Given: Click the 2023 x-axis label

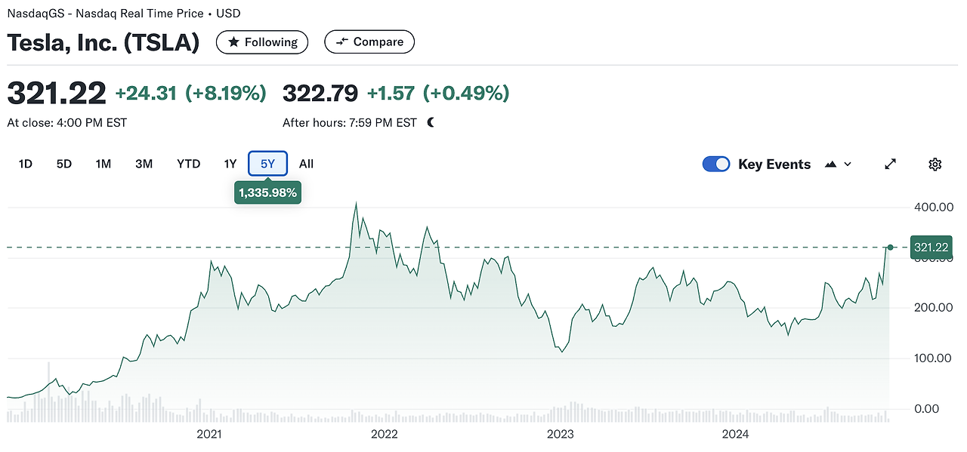Looking at the screenshot, I should pyautogui.click(x=560, y=434).
